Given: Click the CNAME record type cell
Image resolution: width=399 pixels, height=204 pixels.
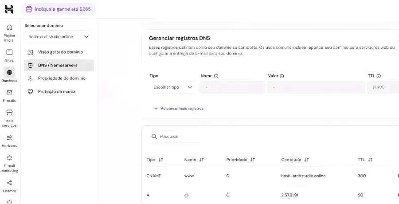Looking at the screenshot, I should (154, 176).
